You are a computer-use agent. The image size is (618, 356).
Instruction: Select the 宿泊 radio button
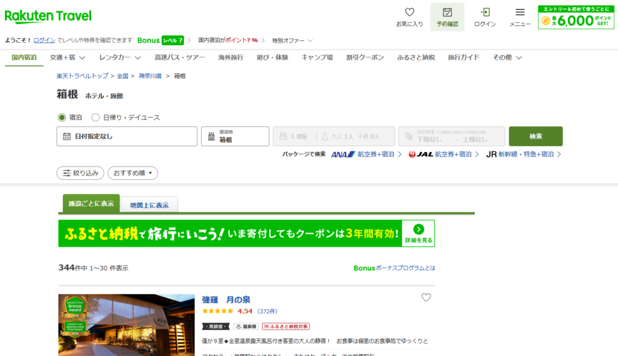62,118
